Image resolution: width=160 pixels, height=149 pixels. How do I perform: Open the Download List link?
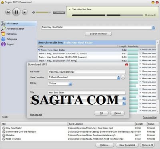(x=150, y=117)
